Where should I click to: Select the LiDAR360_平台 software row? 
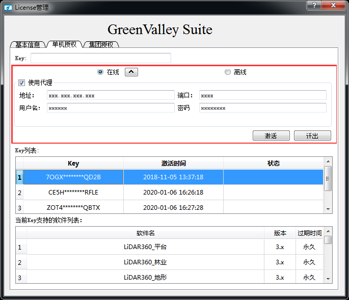click(x=146, y=247)
